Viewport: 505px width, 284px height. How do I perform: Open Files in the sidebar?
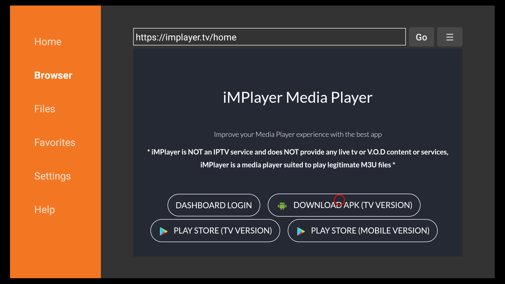click(x=45, y=109)
